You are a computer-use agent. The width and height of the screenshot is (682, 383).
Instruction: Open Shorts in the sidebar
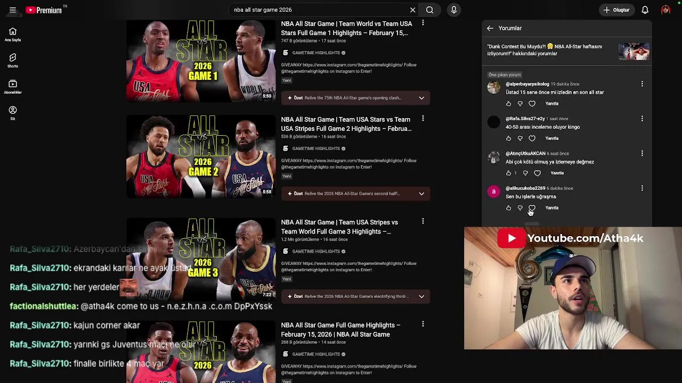click(13, 61)
